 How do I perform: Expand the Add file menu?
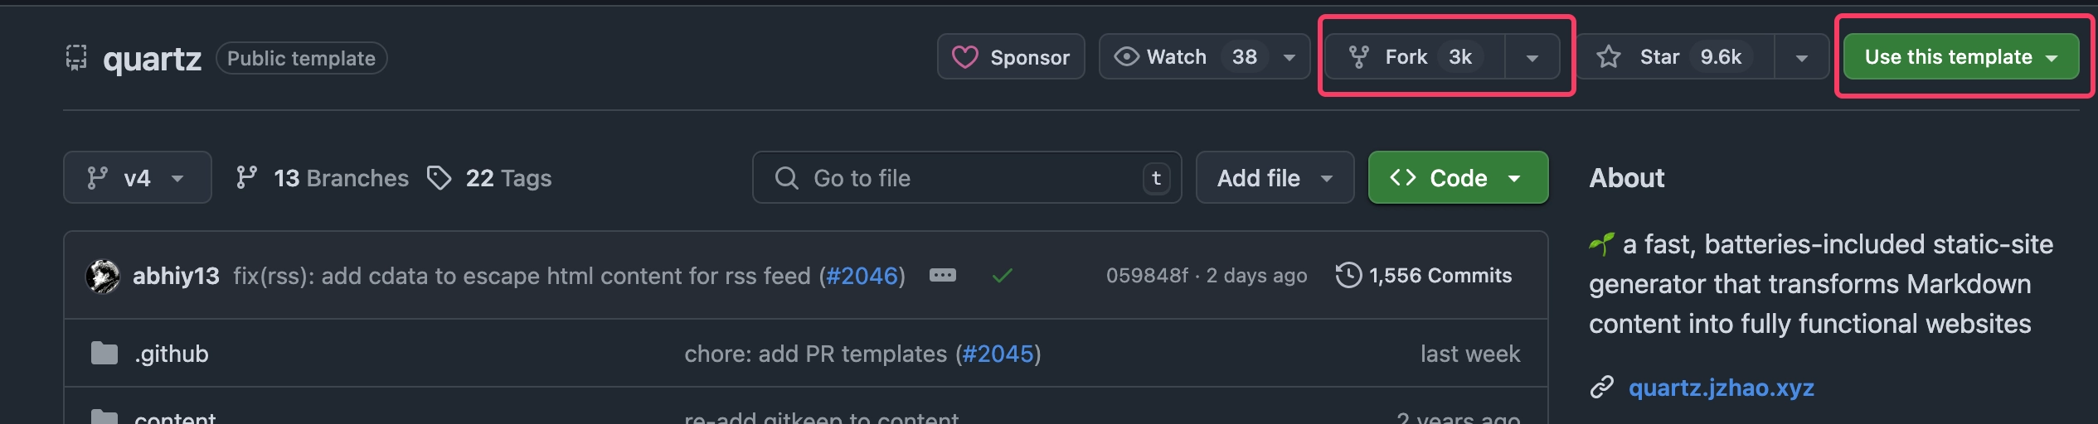tap(1275, 177)
